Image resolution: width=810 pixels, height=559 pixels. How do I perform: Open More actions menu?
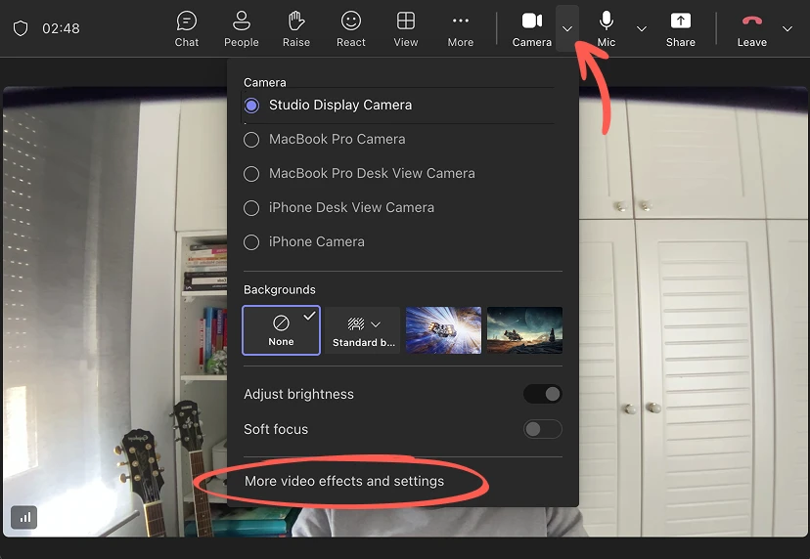point(461,29)
